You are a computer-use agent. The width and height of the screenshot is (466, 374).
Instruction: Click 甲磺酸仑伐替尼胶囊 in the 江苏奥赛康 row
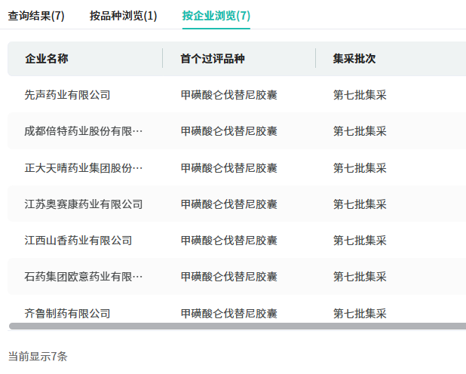click(229, 204)
